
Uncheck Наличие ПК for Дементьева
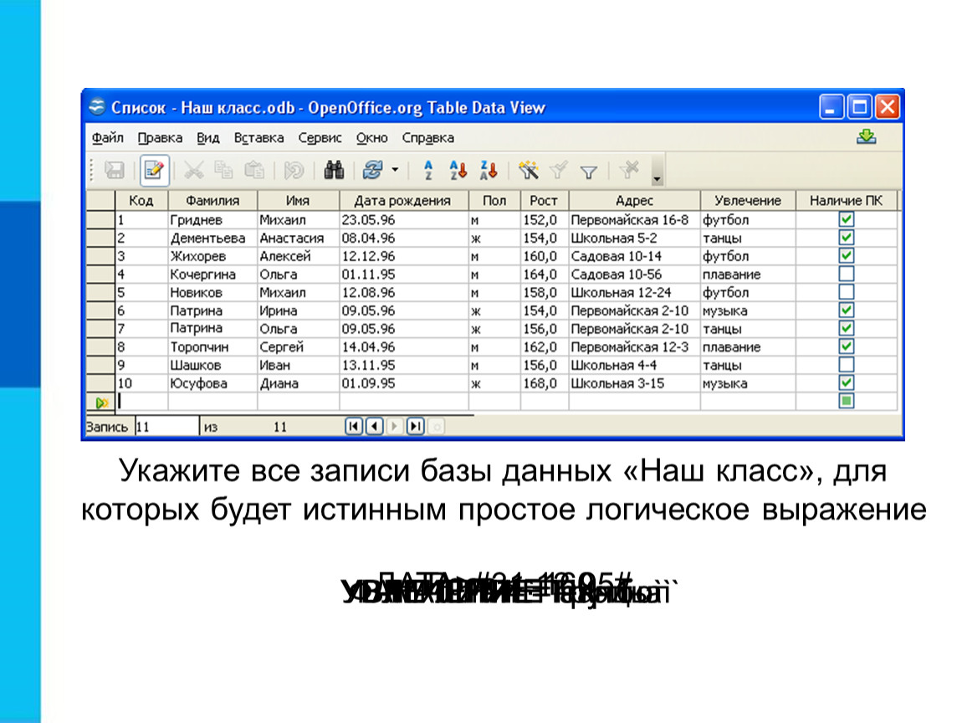click(846, 238)
